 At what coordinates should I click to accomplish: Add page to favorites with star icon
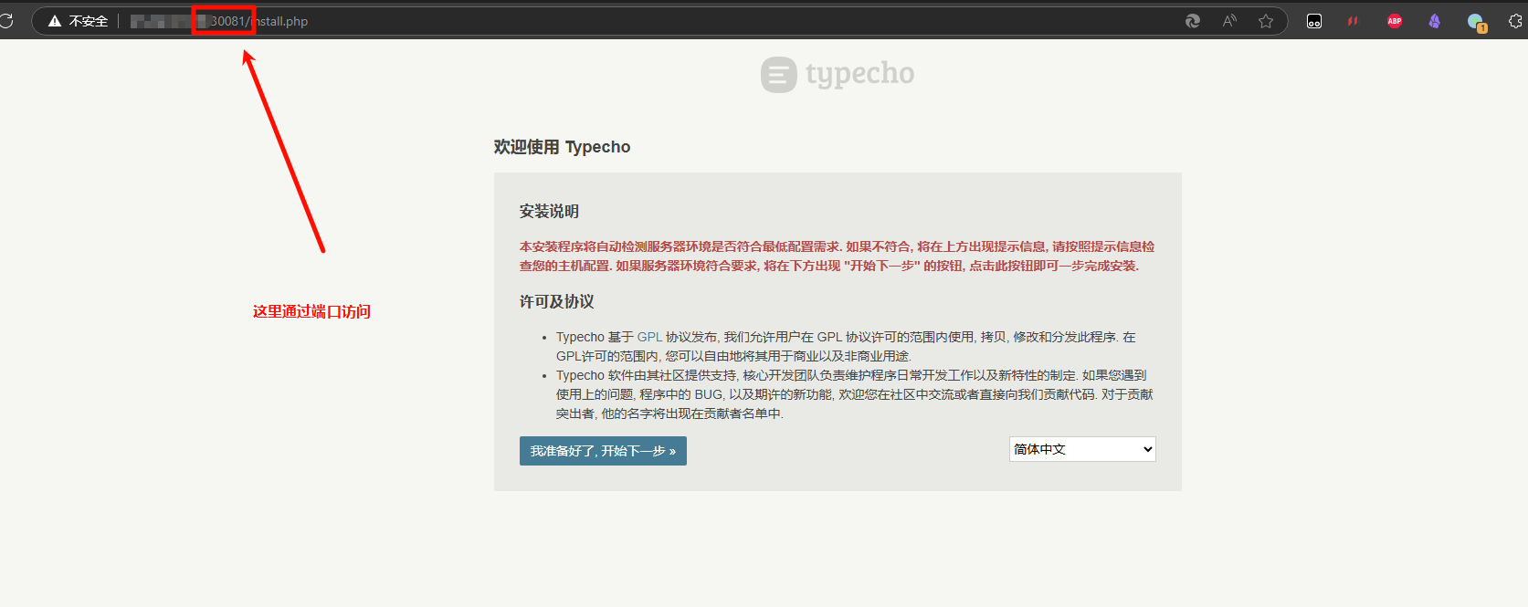click(1266, 21)
